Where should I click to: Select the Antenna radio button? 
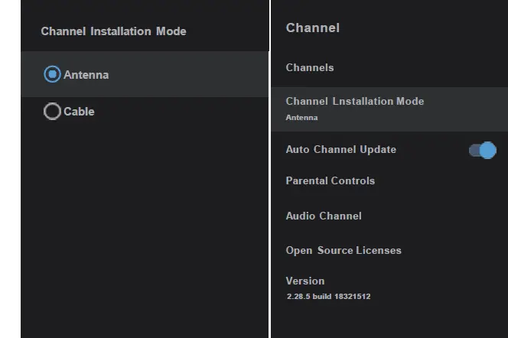[52, 74]
